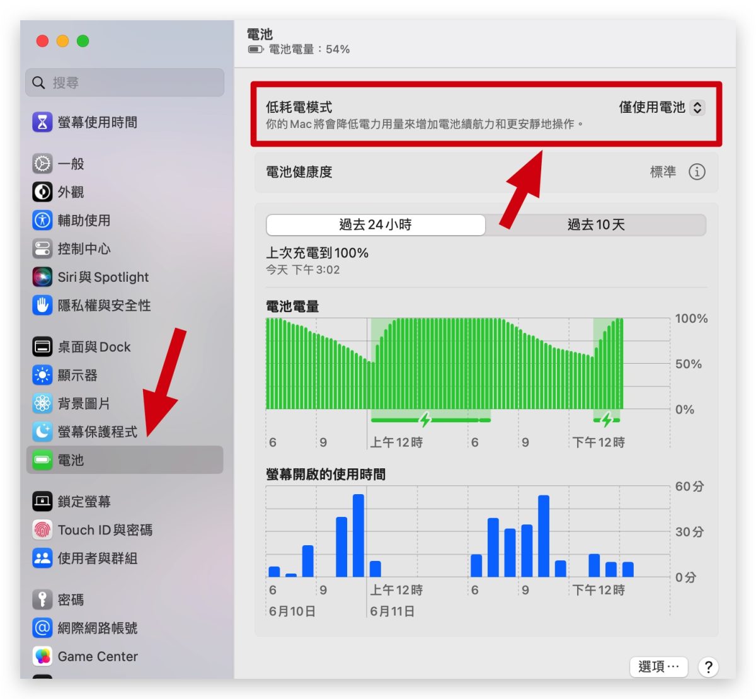Click the green zoom window button
Image resolution: width=756 pixels, height=699 pixels.
(83, 41)
